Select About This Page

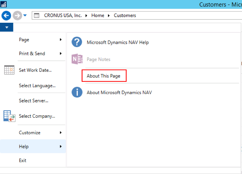click(103, 76)
